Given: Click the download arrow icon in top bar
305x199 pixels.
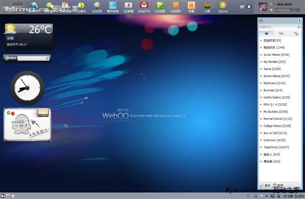Looking at the screenshot, I should click(249, 7).
